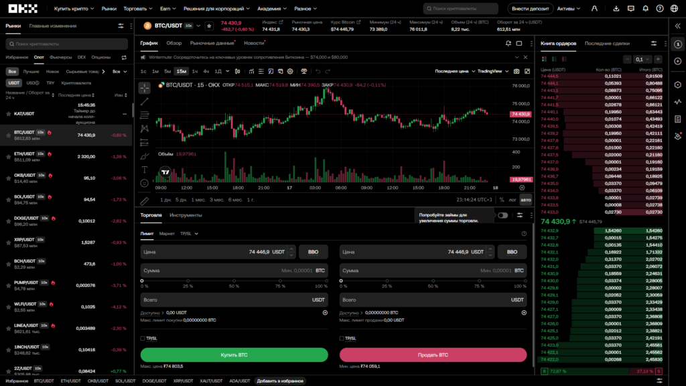Screen dimensions: 686x386
Task: Click the Поиск криптовалюты field in markets panel
Action: click(x=67, y=44)
